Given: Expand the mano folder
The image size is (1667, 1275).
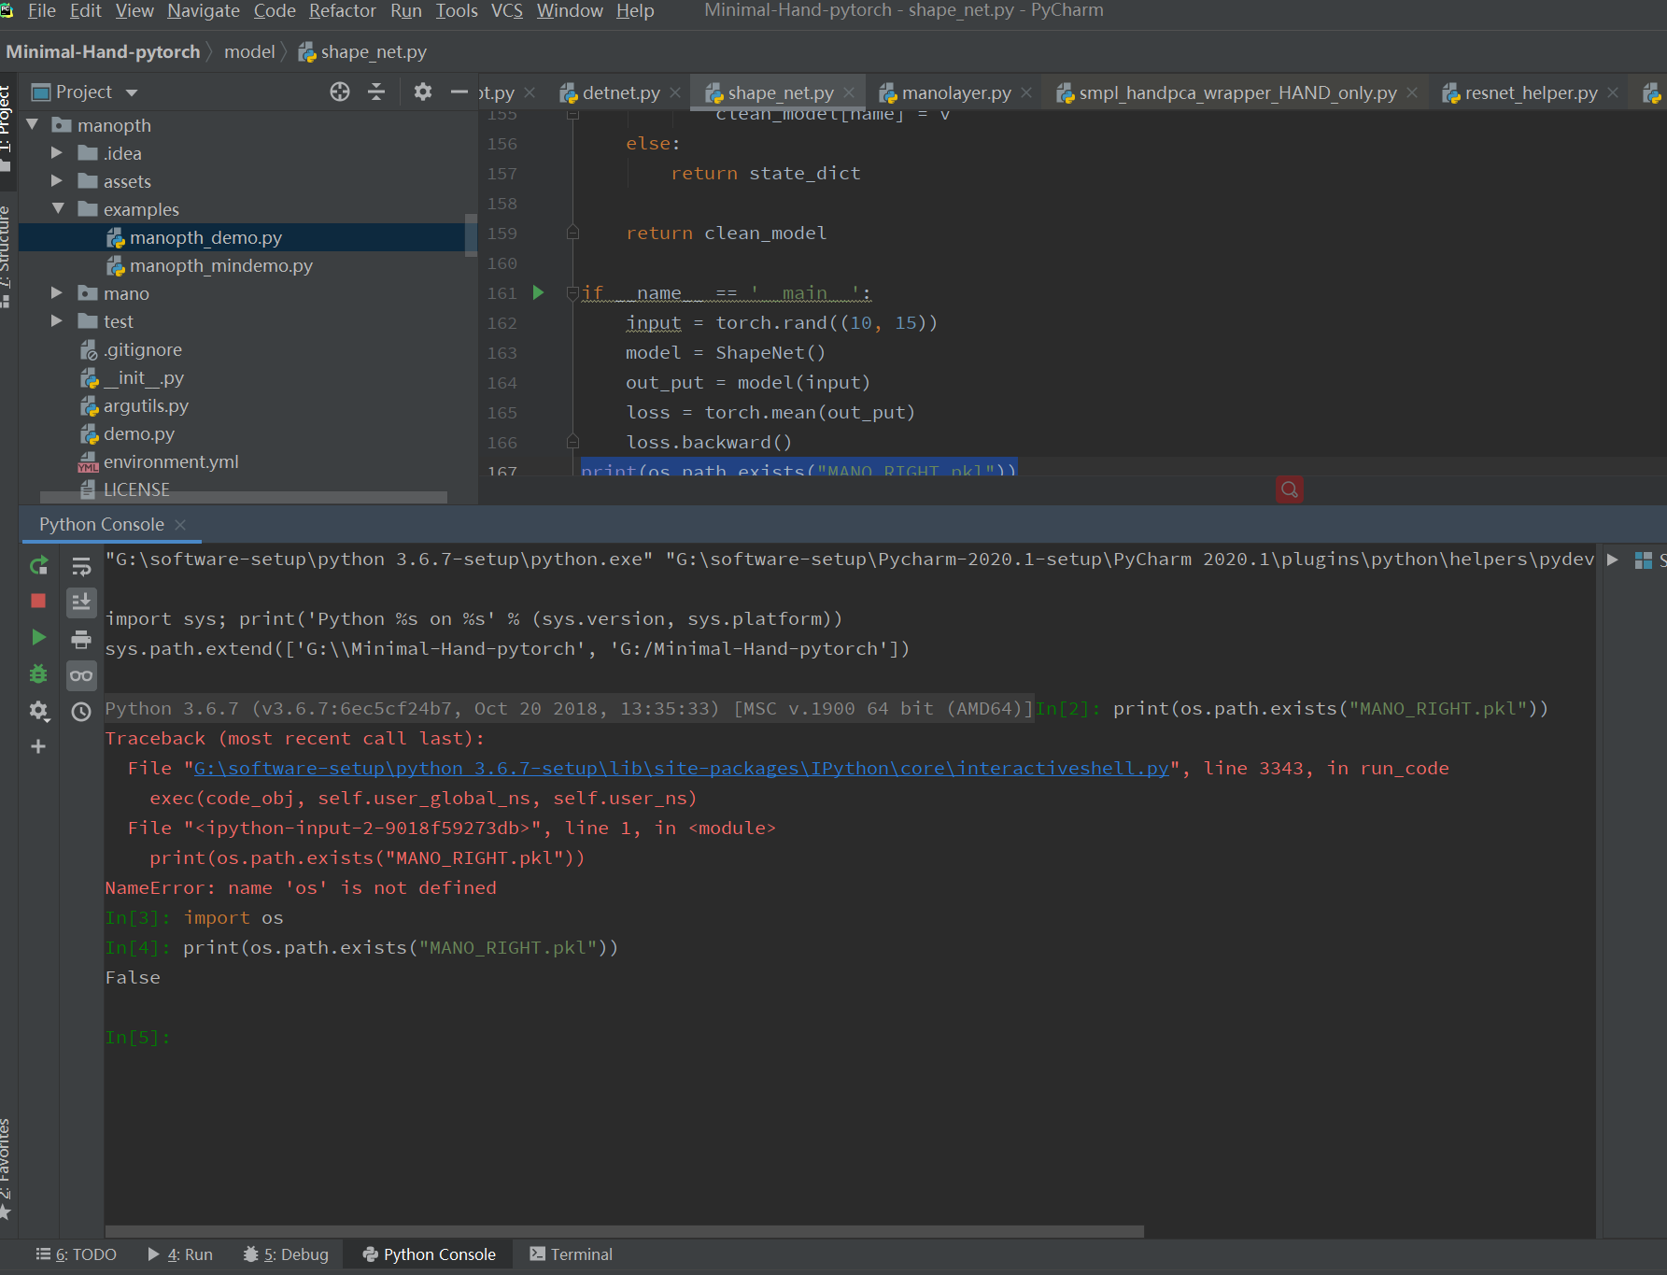Looking at the screenshot, I should click(x=57, y=292).
